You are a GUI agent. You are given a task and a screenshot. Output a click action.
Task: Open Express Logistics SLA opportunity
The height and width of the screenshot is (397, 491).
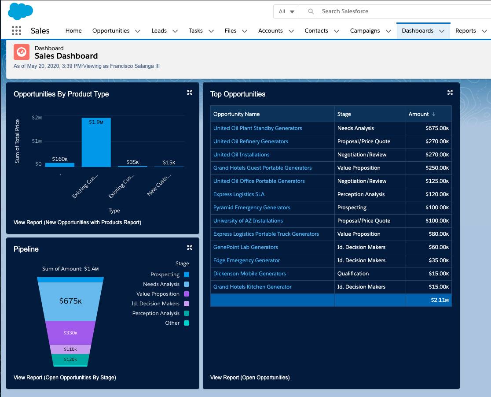pos(239,194)
